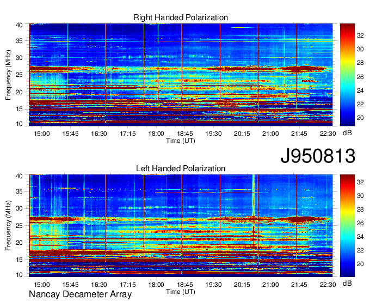Click the "dB" unit beside Left Handed colorbar

[x=347, y=283]
